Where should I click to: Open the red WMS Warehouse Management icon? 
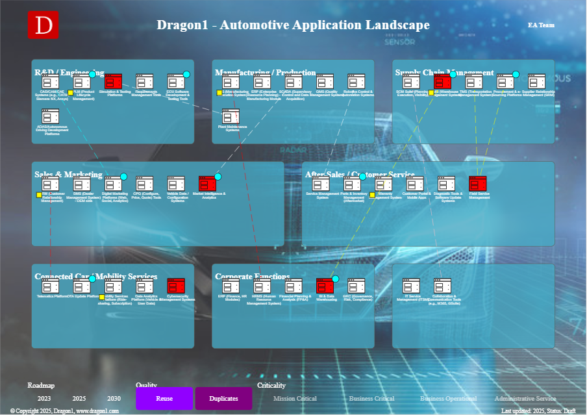(443, 81)
